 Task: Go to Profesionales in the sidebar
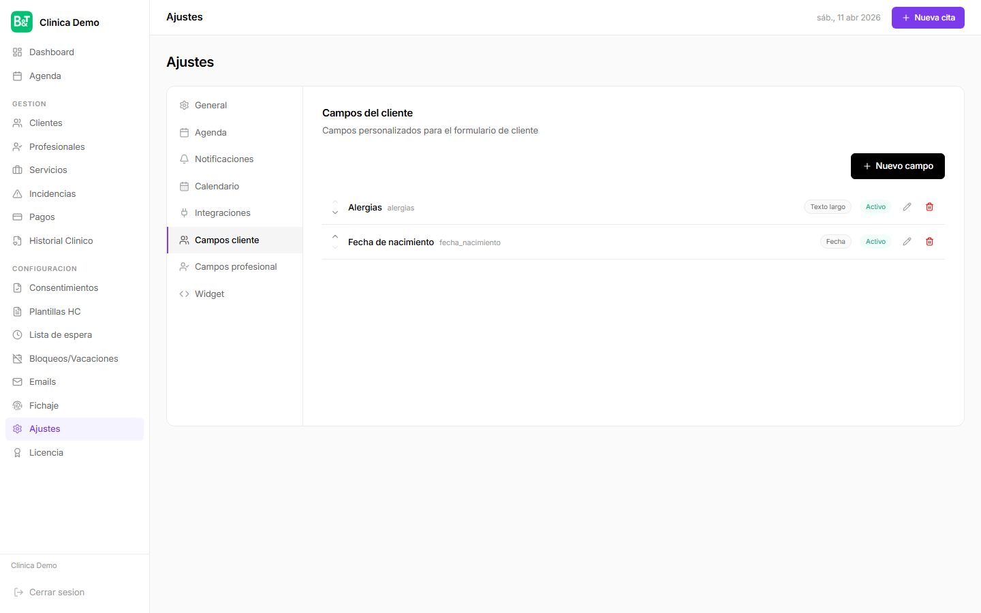click(x=75, y=147)
